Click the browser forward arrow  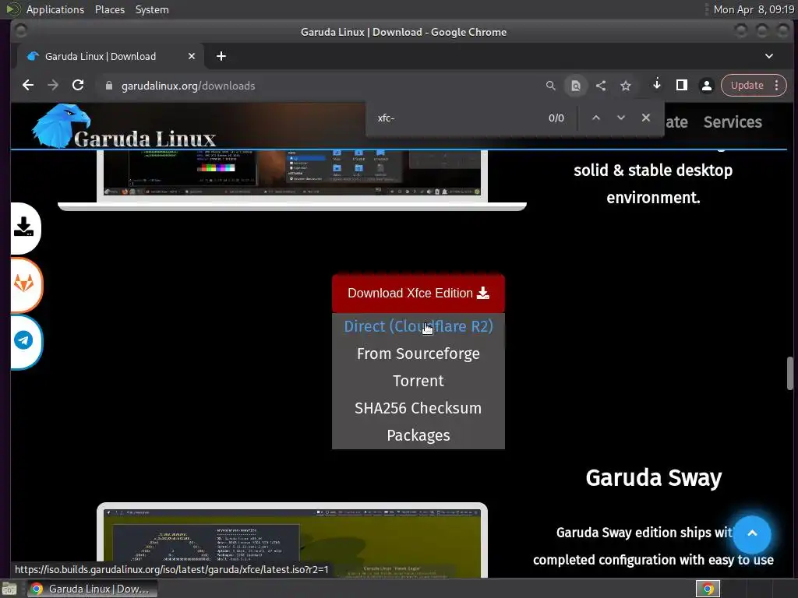pos(53,86)
